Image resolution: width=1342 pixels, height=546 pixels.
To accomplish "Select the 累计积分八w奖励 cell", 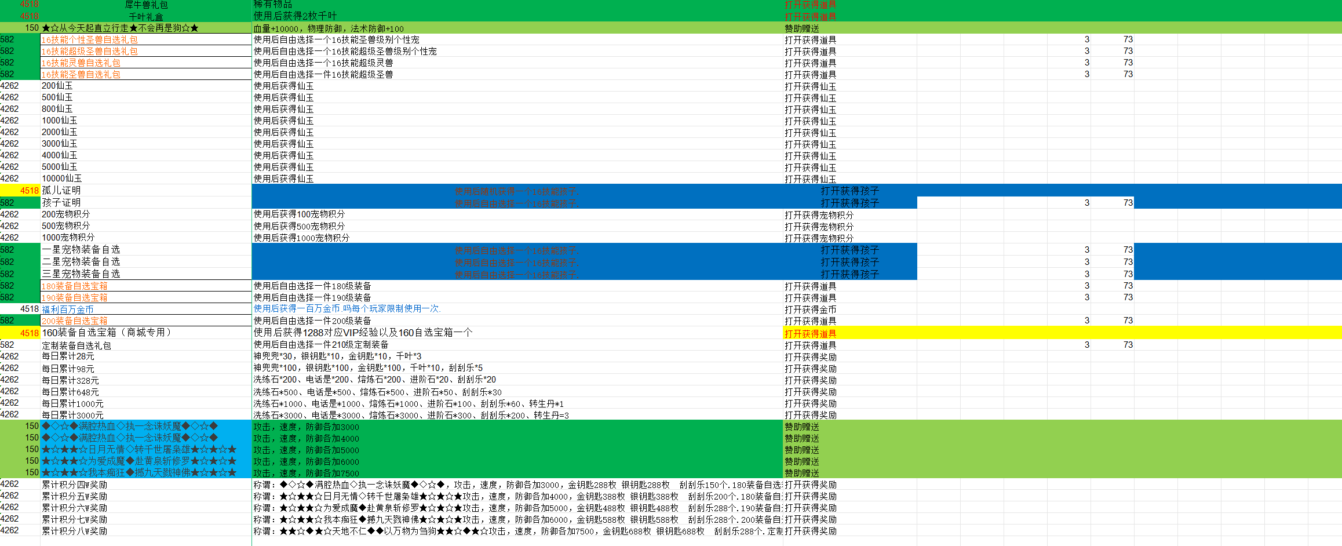I will click(74, 531).
